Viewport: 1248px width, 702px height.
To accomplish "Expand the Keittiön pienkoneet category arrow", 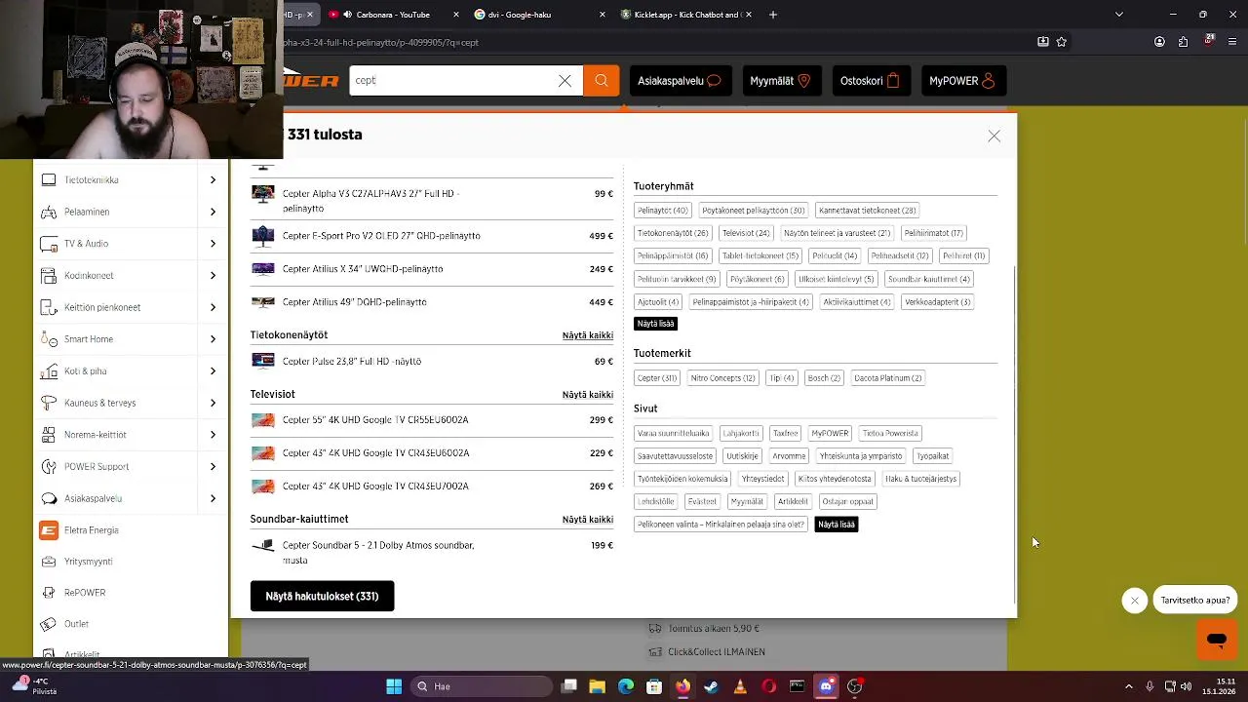I will point(213,307).
